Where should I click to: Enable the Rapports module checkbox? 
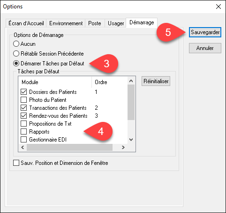[23, 132]
